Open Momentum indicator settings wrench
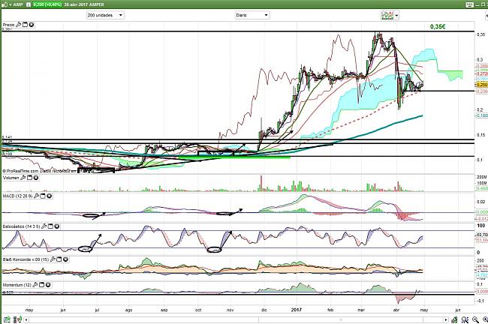Viewport: 488px width, 324px height. 35,285
